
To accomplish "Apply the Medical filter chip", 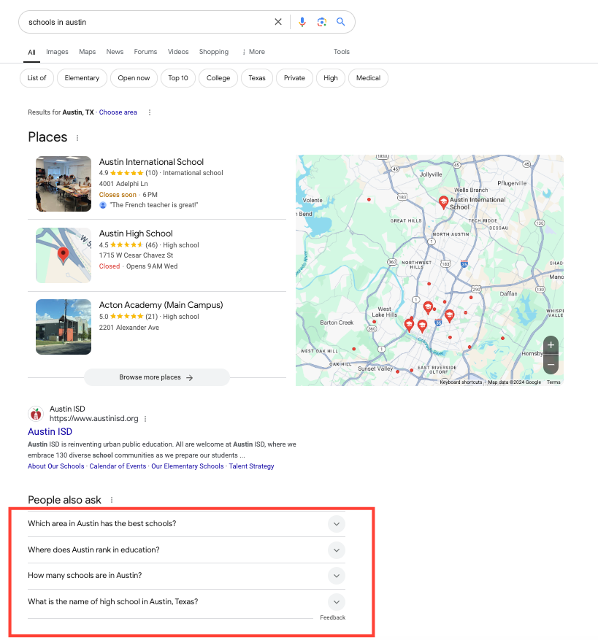I will click(368, 78).
